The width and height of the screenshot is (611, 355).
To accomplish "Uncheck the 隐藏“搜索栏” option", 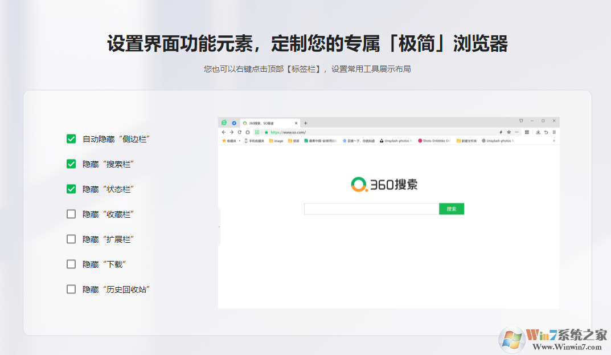I will click(71, 164).
